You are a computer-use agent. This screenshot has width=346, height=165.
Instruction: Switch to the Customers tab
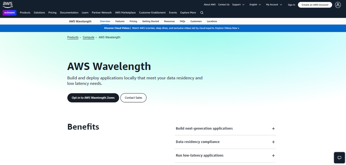coord(196,21)
